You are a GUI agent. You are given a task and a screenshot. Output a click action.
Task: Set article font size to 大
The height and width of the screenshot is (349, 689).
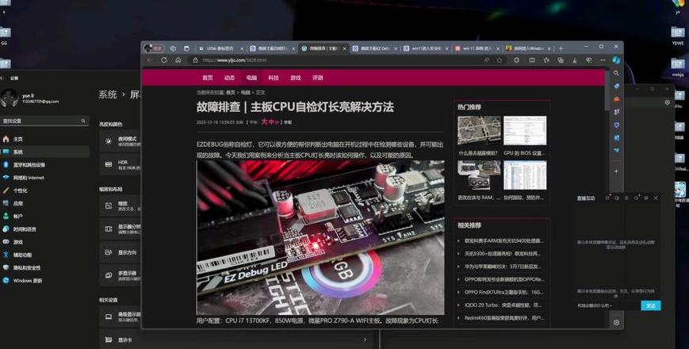[264, 122]
